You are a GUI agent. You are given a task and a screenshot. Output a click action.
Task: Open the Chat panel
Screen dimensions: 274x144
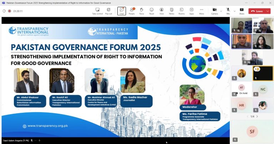[122, 11]
